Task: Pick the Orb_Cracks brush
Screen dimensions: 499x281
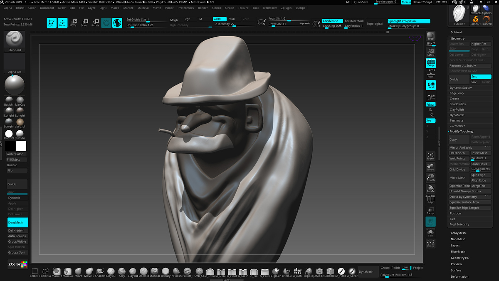Action: [199, 273]
